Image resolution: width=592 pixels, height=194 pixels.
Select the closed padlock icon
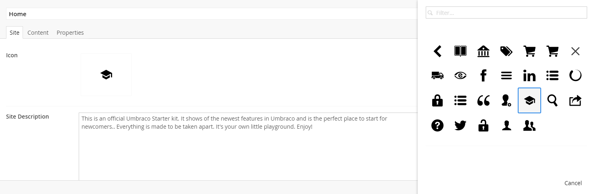coord(437,100)
